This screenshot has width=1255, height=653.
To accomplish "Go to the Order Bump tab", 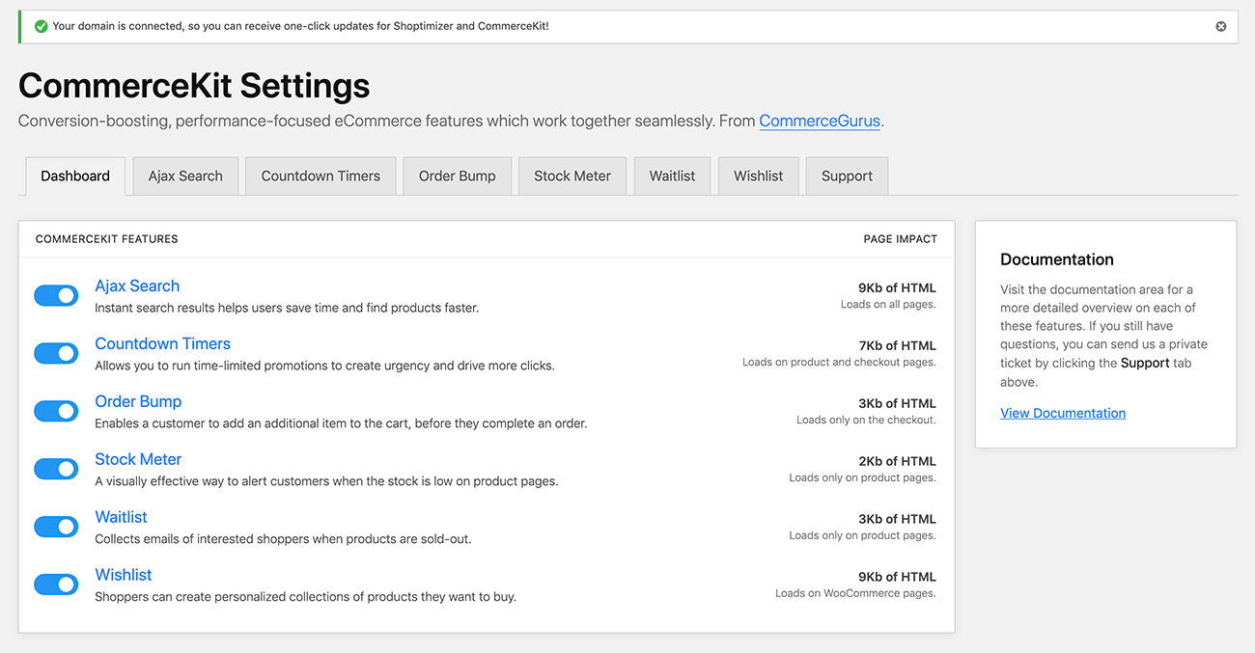I will tap(457, 177).
